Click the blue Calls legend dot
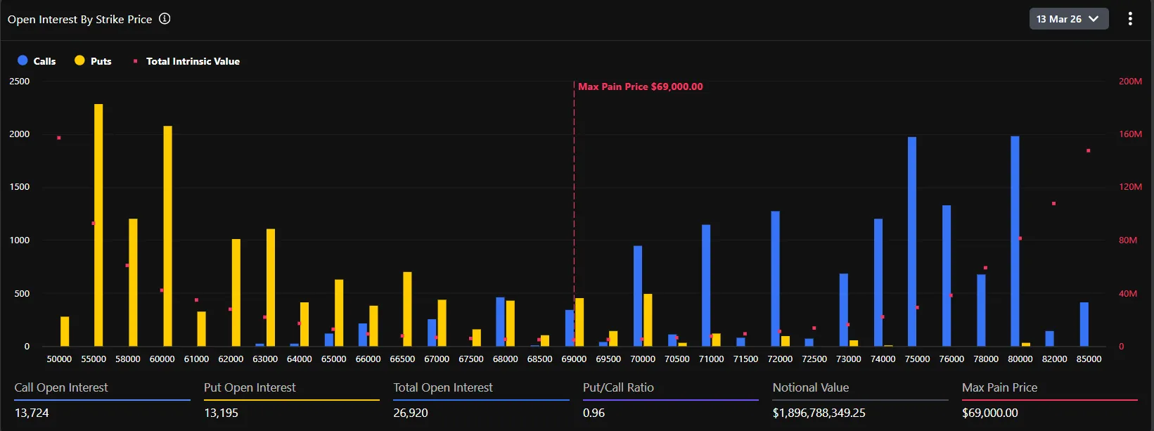This screenshot has height=431, width=1154. pyautogui.click(x=23, y=60)
